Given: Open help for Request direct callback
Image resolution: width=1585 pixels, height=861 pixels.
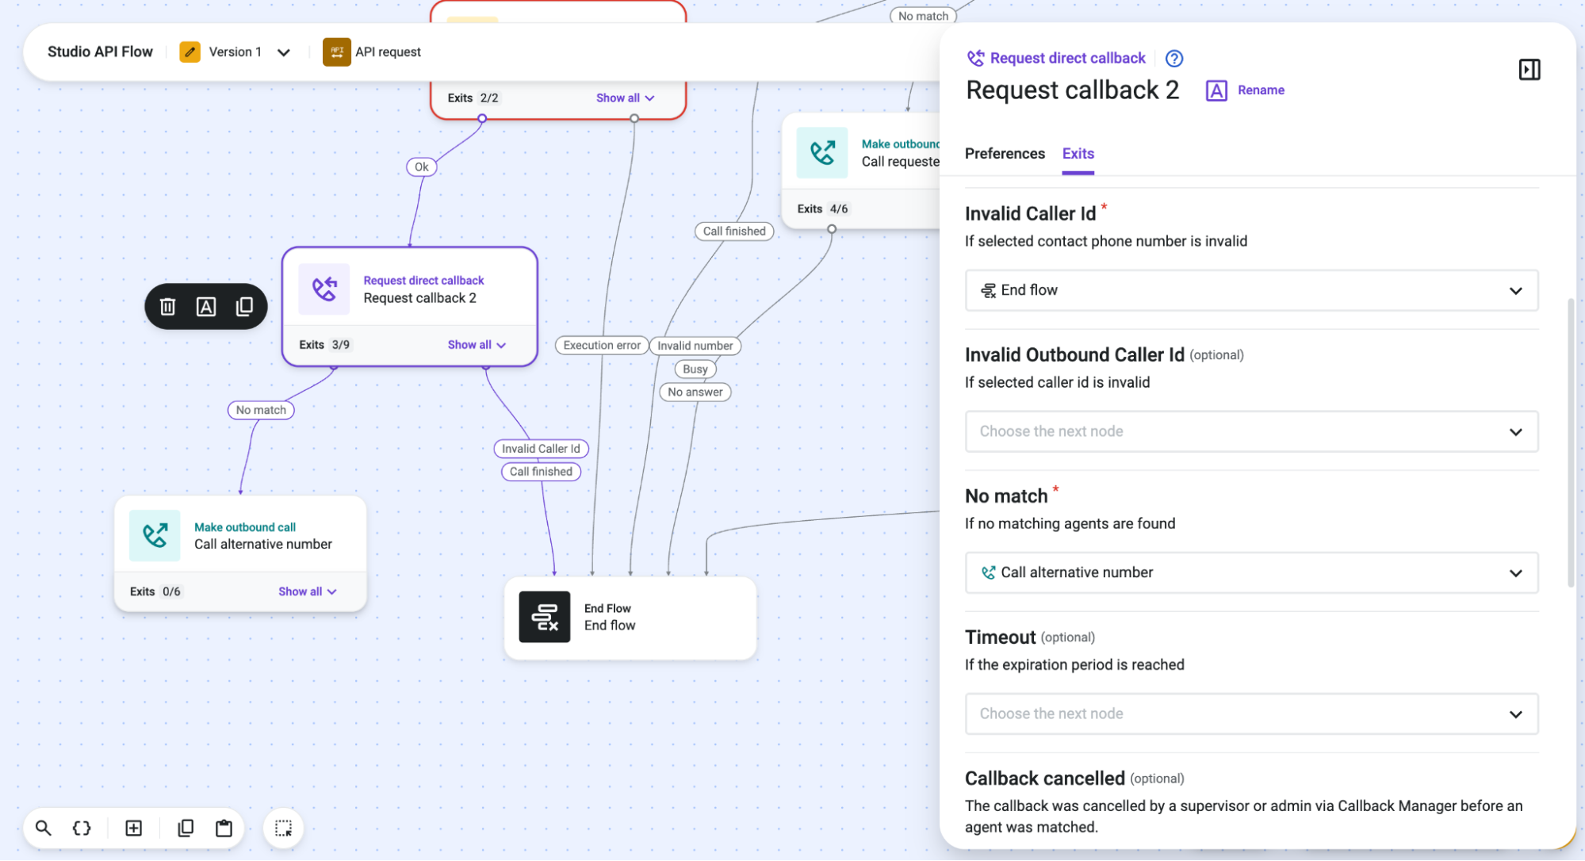Looking at the screenshot, I should [1173, 59].
